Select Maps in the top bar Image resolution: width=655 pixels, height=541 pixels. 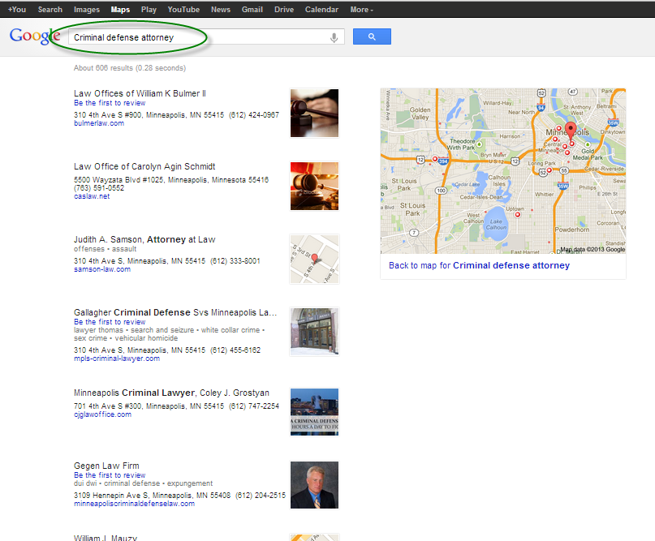120,9
